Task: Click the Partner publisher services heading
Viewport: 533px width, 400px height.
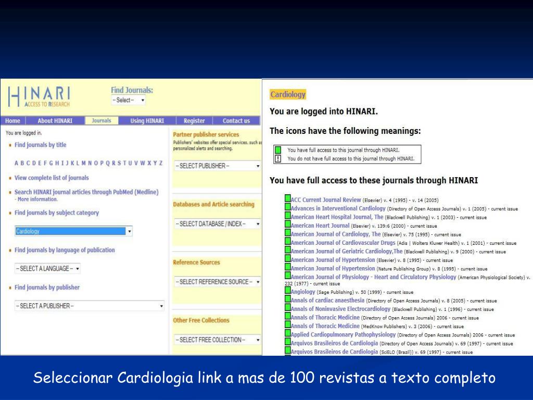Action: (206, 134)
